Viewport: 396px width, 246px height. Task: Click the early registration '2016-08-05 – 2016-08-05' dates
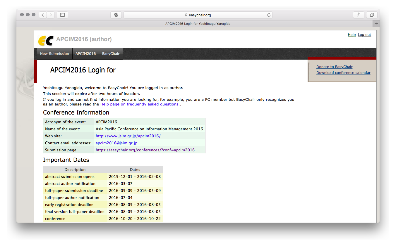(x=135, y=205)
